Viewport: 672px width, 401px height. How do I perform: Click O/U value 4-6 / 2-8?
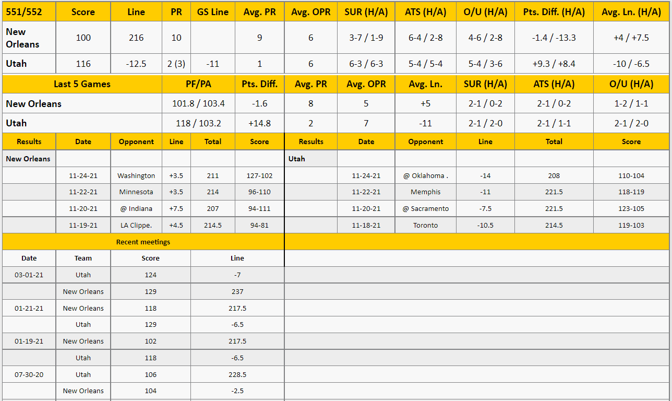485,38
